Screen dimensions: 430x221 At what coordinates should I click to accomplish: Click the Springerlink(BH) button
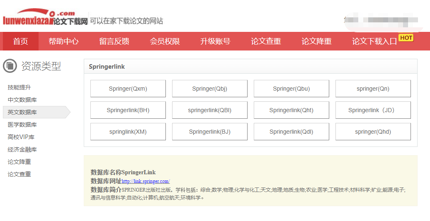click(128, 110)
